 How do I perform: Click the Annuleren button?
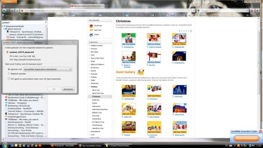coord(68,89)
